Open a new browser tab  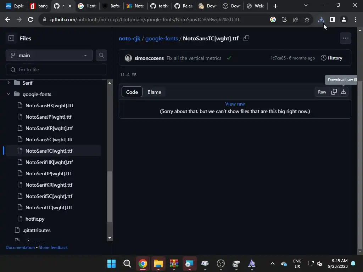coord(275,6)
